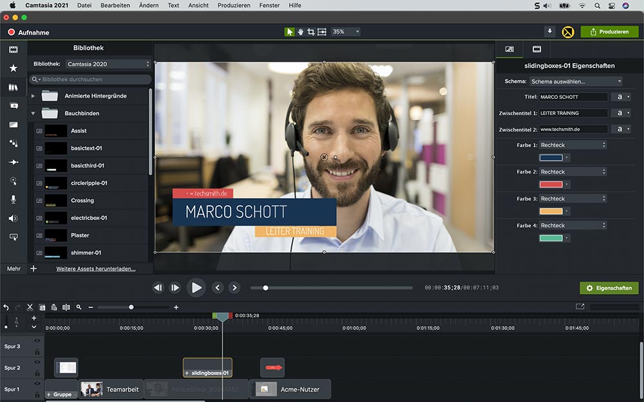Paste clipboard in timeline toolbar

point(54,307)
